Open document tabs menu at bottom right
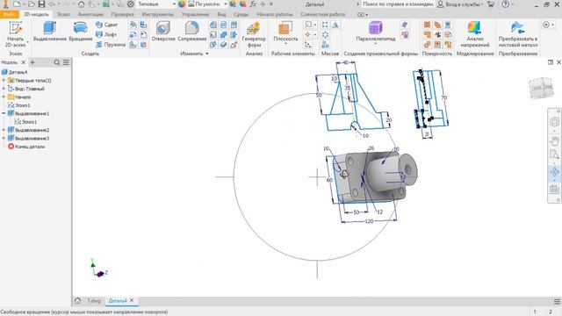Viewport: 562px width, 316px height. point(557,301)
